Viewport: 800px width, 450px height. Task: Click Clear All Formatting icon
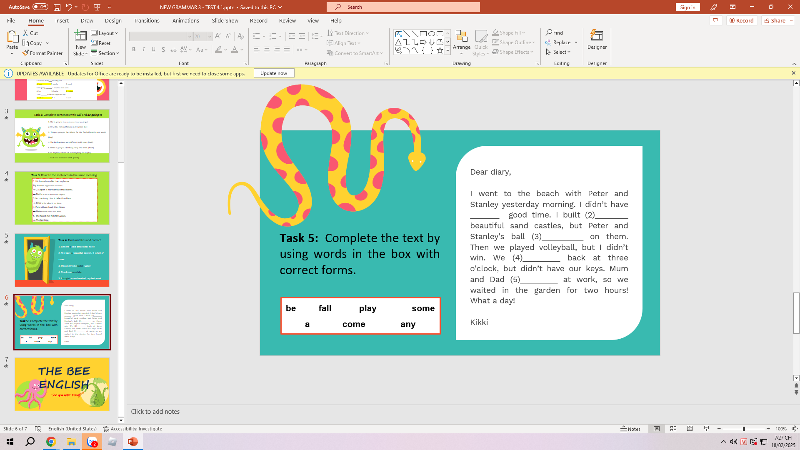[240, 37]
